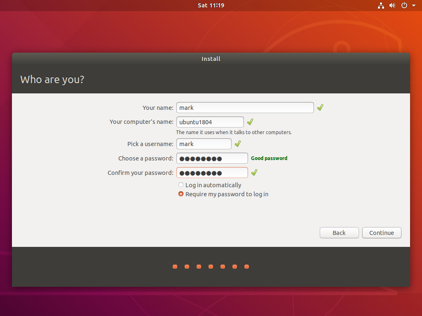Image resolution: width=422 pixels, height=316 pixels.
Task: Click the Confirm your password field
Action: click(x=212, y=172)
